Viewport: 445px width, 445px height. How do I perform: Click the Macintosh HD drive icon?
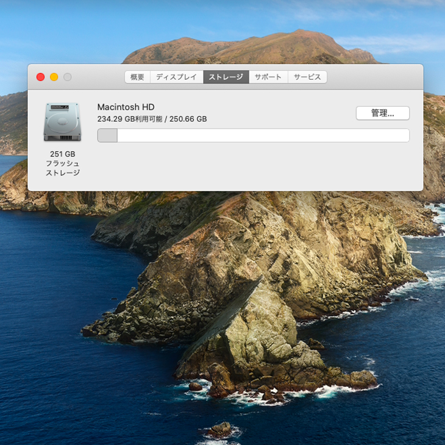coord(62,123)
